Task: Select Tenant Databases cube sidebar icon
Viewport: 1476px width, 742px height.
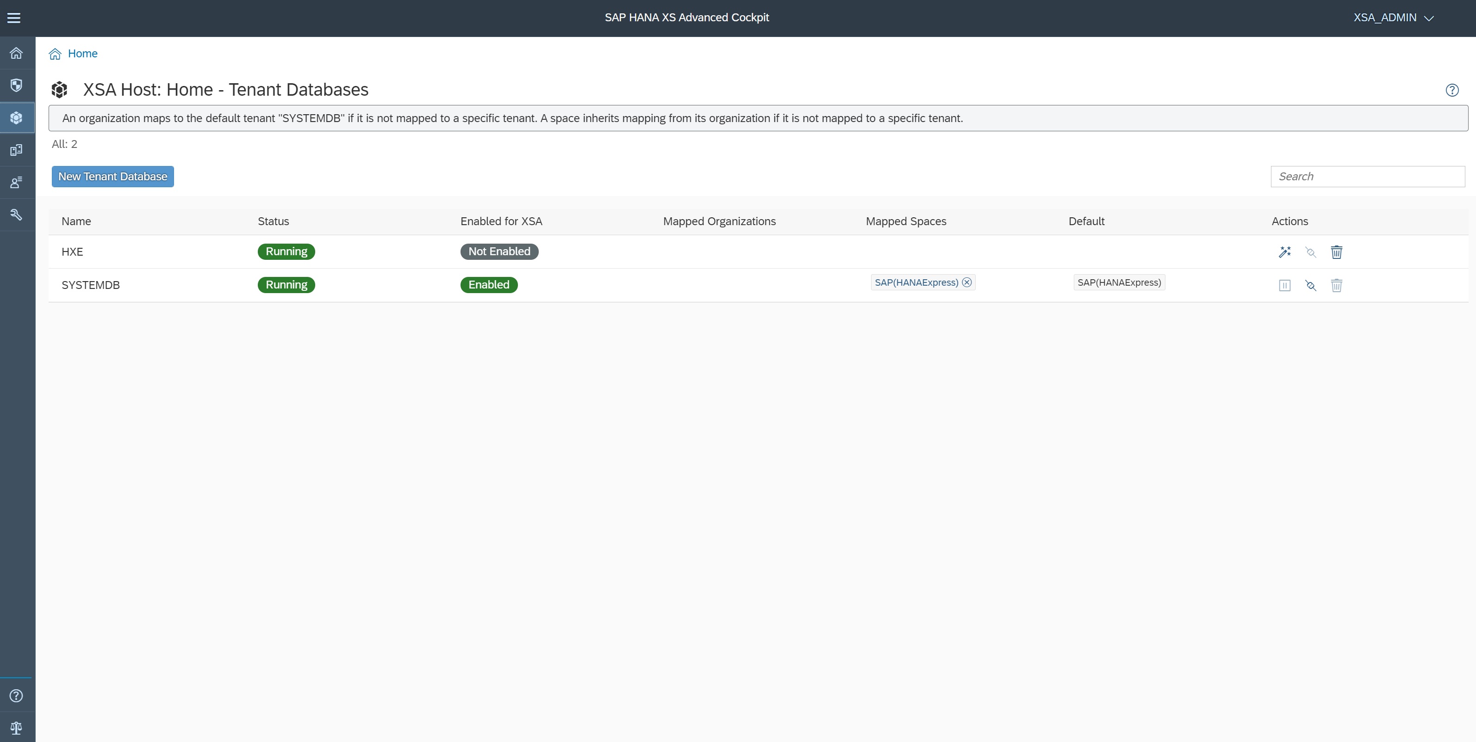Action: point(17,118)
